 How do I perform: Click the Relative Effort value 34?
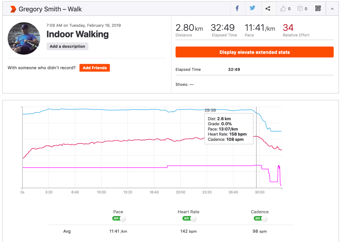[288, 28]
